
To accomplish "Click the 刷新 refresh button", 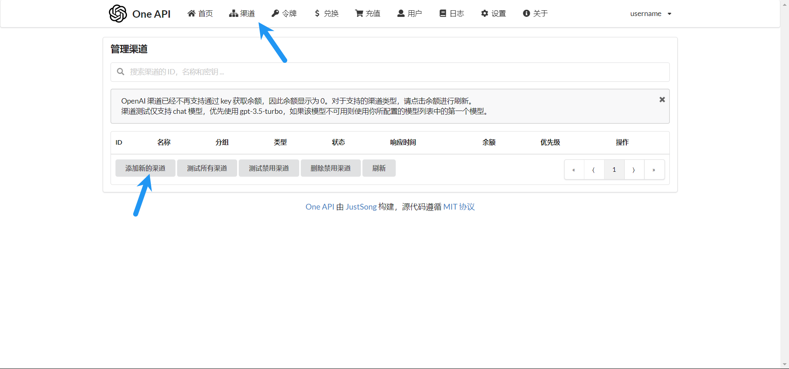I will (x=379, y=168).
